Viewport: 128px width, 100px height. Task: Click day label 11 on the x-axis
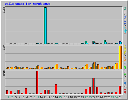(45, 97)
